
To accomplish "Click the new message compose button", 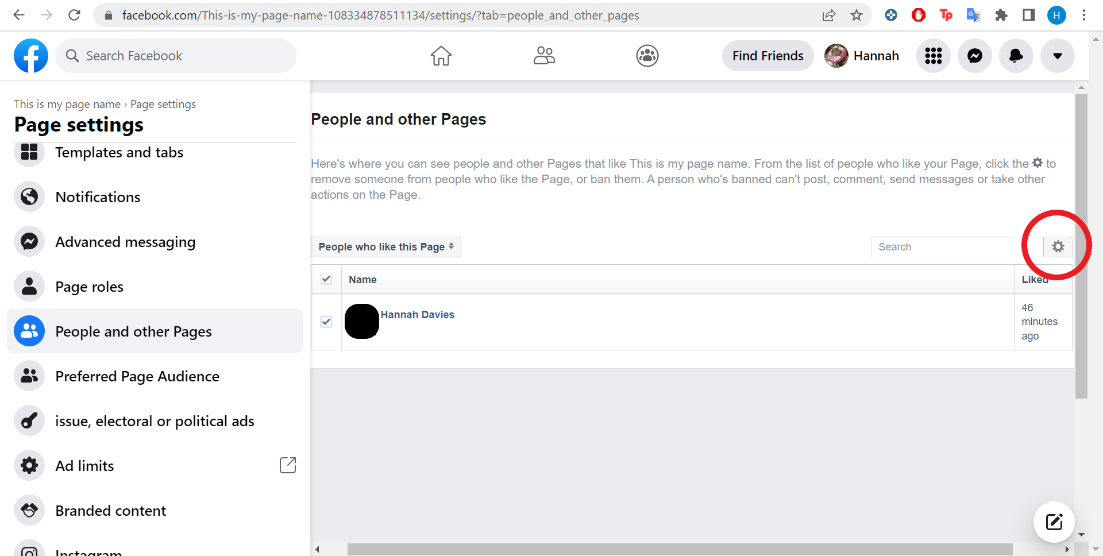I will [1054, 522].
